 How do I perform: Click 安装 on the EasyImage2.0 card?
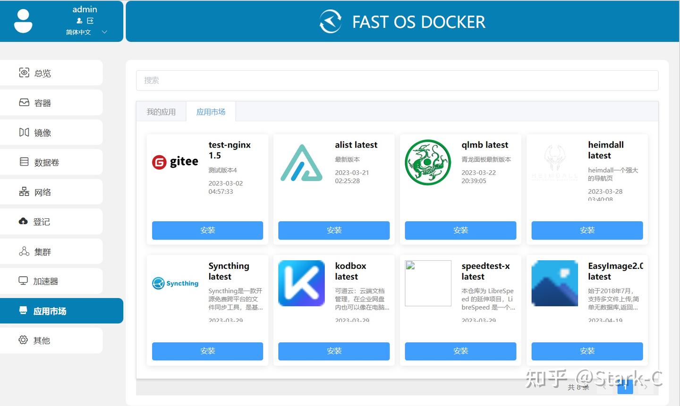pyautogui.click(x=587, y=351)
